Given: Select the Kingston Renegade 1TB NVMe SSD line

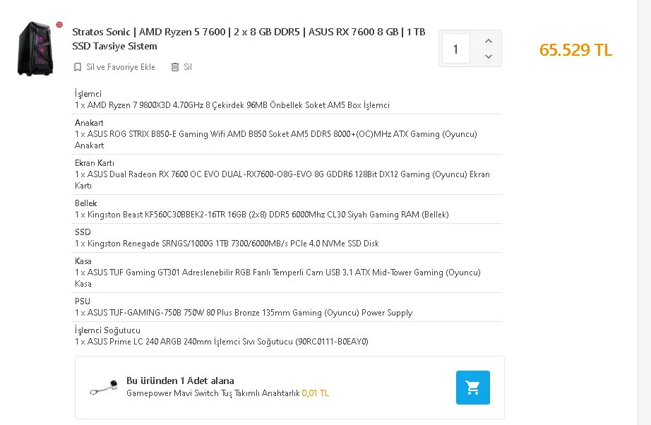Looking at the screenshot, I should [x=227, y=244].
